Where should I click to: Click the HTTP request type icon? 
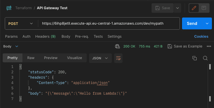(x=9, y=8)
